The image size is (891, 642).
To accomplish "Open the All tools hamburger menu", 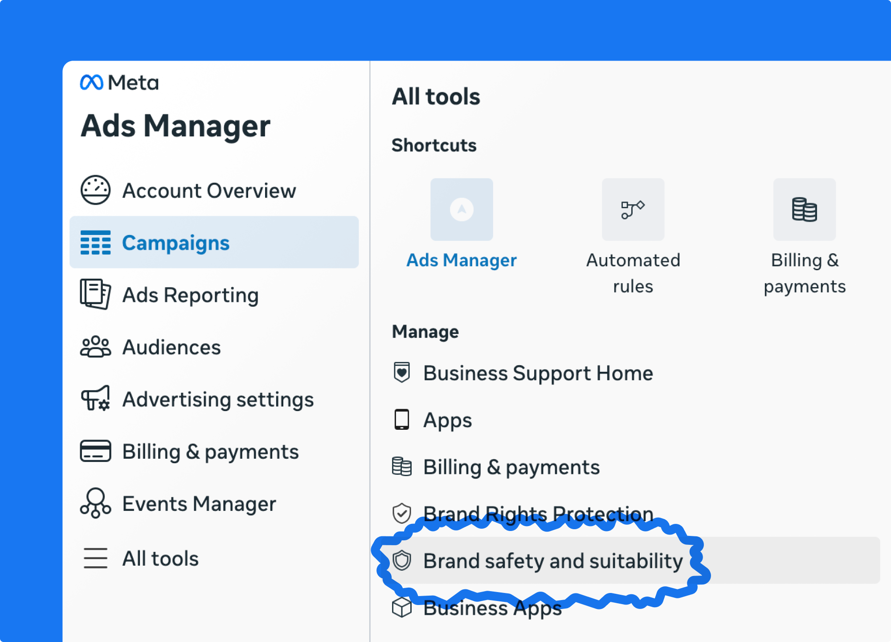I will 95,558.
